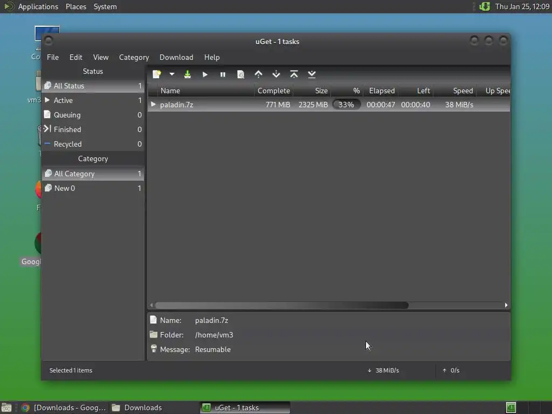Click the New Download toolbar icon
The height and width of the screenshot is (414, 552).
[x=157, y=74]
